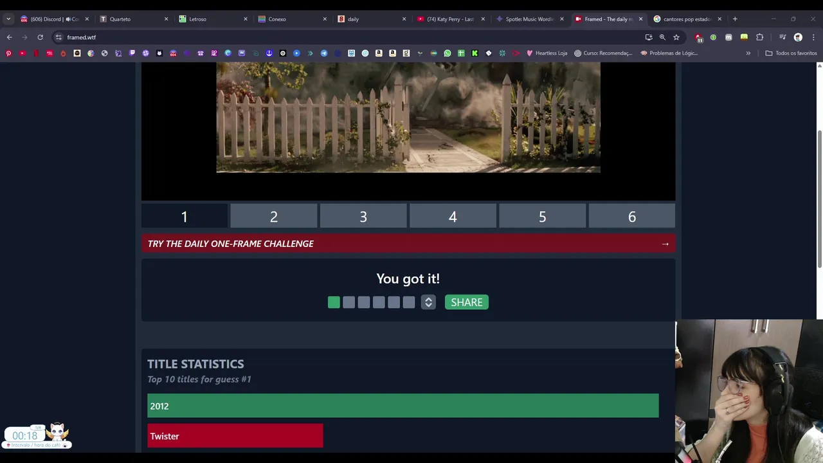Close the Letroso tab

pyautogui.click(x=245, y=19)
